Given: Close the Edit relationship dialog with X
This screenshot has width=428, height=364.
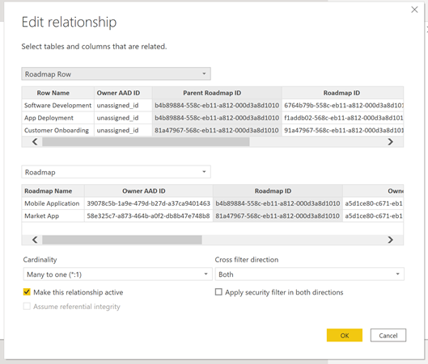Looking at the screenshot, I should click(414, 10).
